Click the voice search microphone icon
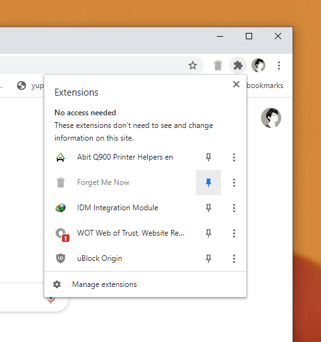This screenshot has height=342, width=321. click(51, 300)
